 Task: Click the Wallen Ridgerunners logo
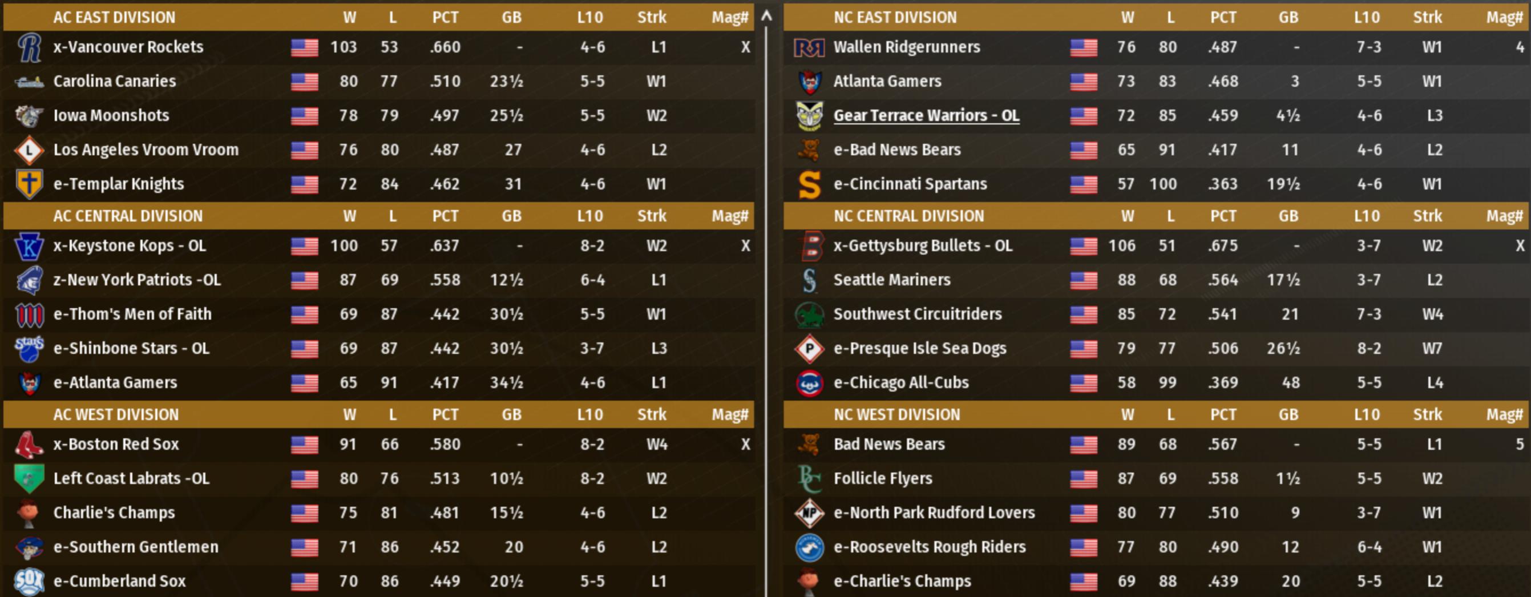[x=809, y=47]
